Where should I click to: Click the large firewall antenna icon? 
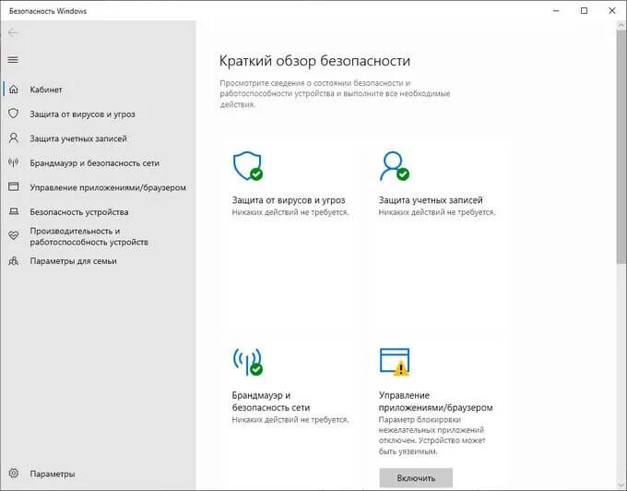[x=248, y=362]
